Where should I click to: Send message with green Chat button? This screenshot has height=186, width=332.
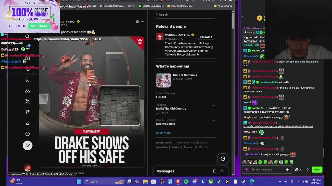317,169
